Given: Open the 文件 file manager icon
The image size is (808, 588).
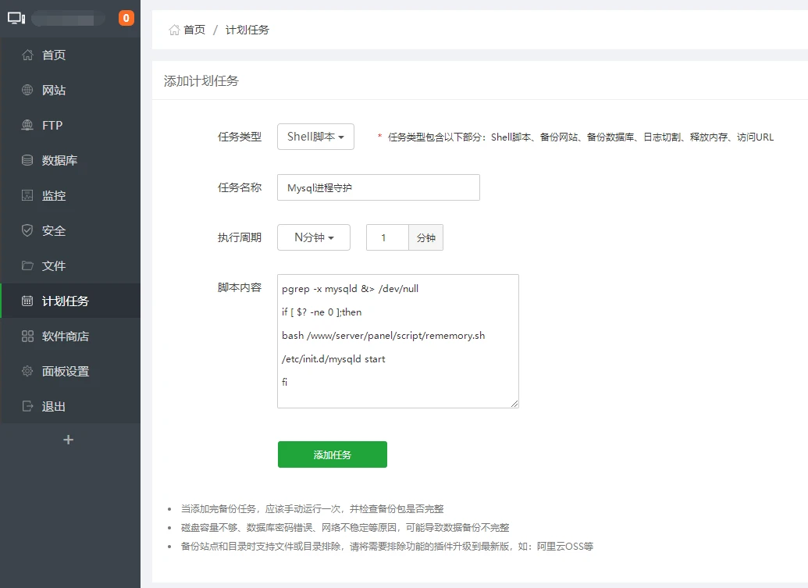Looking at the screenshot, I should tap(27, 265).
